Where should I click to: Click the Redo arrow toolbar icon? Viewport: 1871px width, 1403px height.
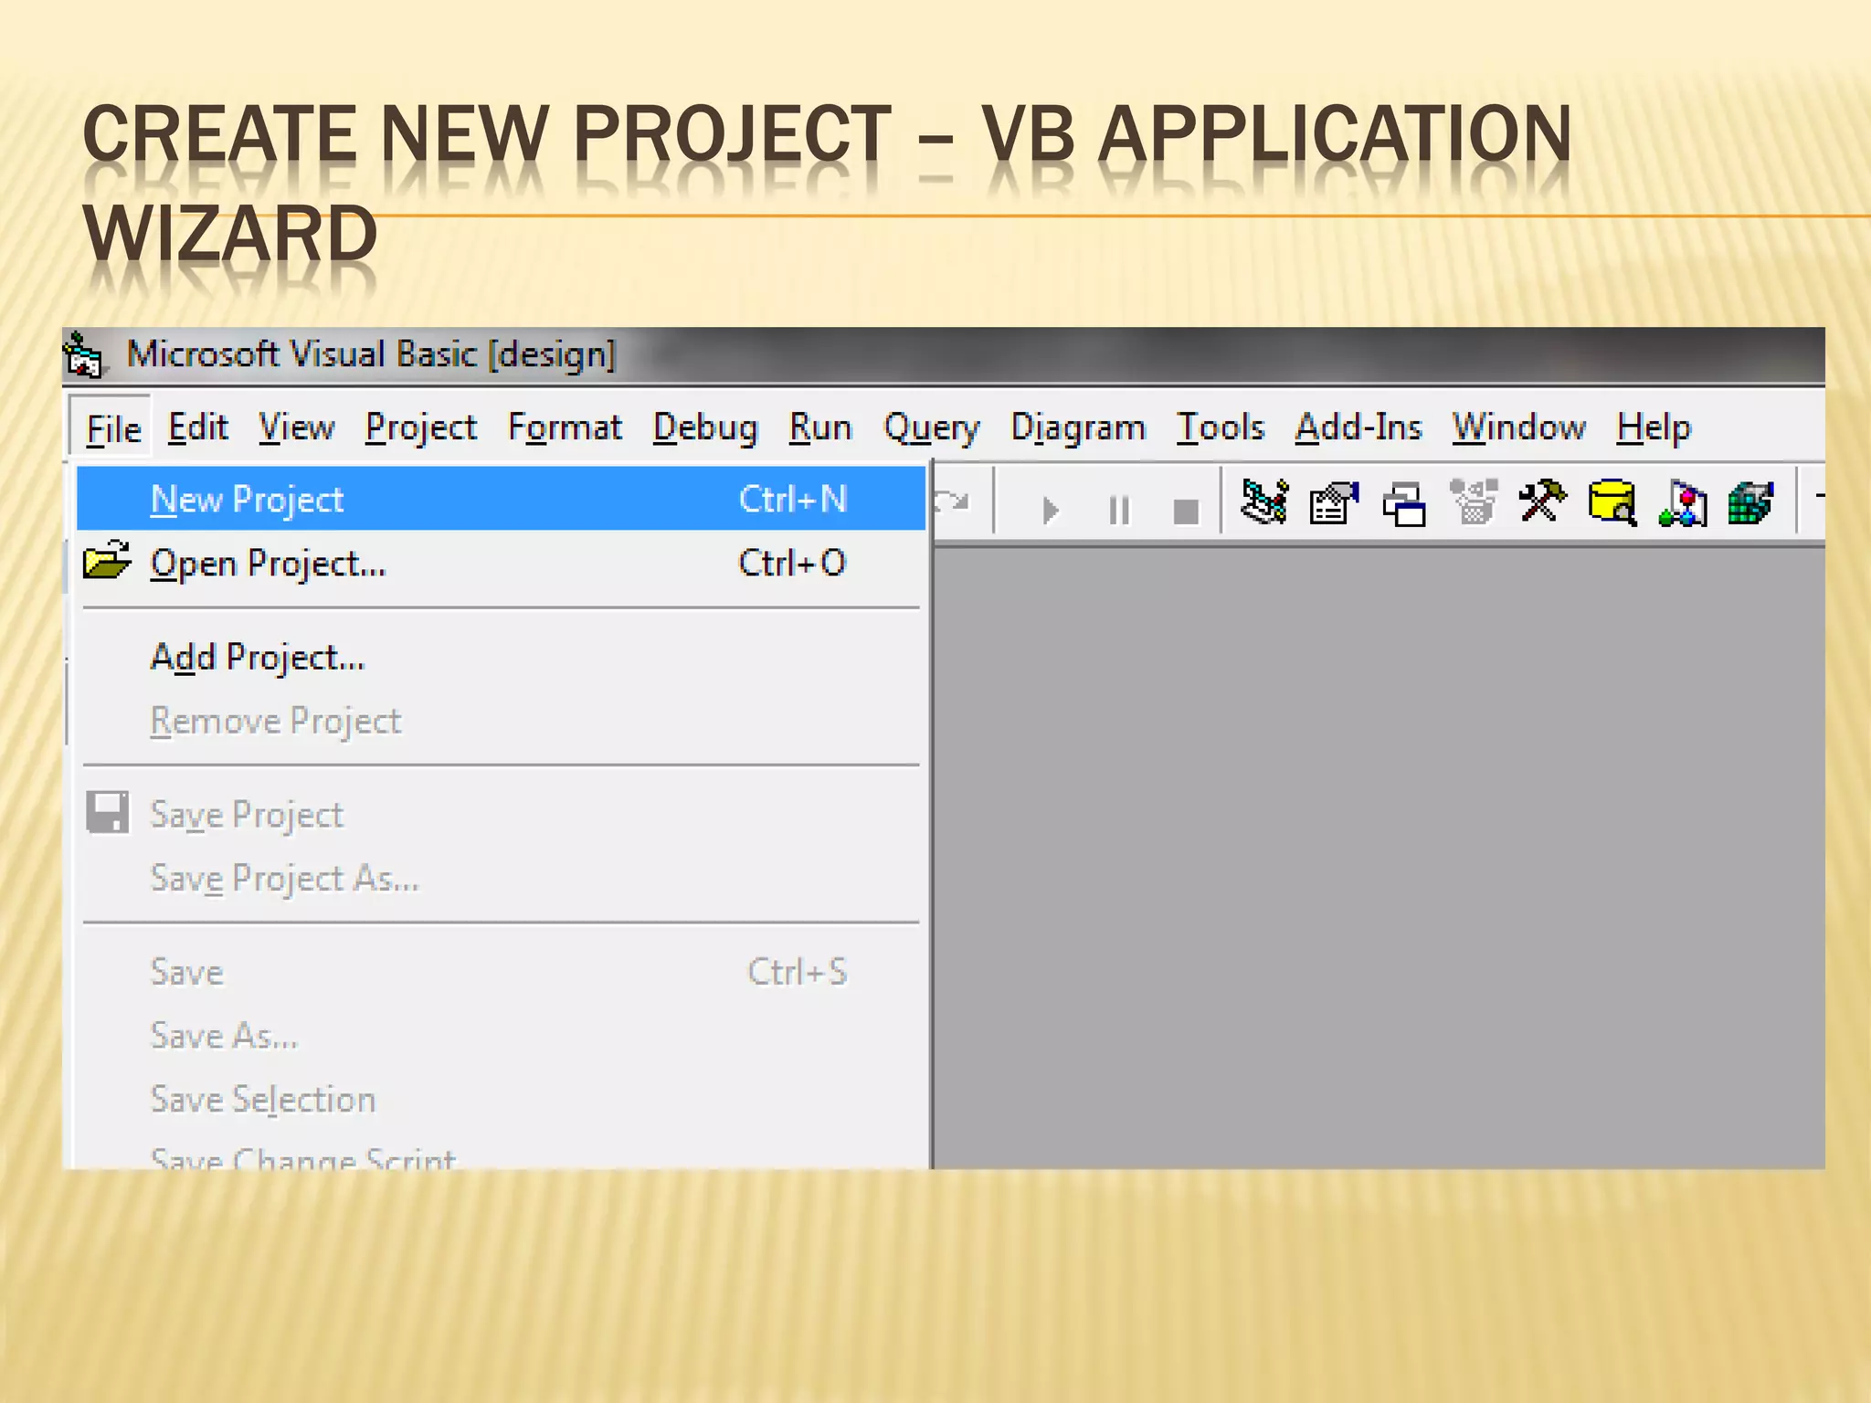(952, 502)
